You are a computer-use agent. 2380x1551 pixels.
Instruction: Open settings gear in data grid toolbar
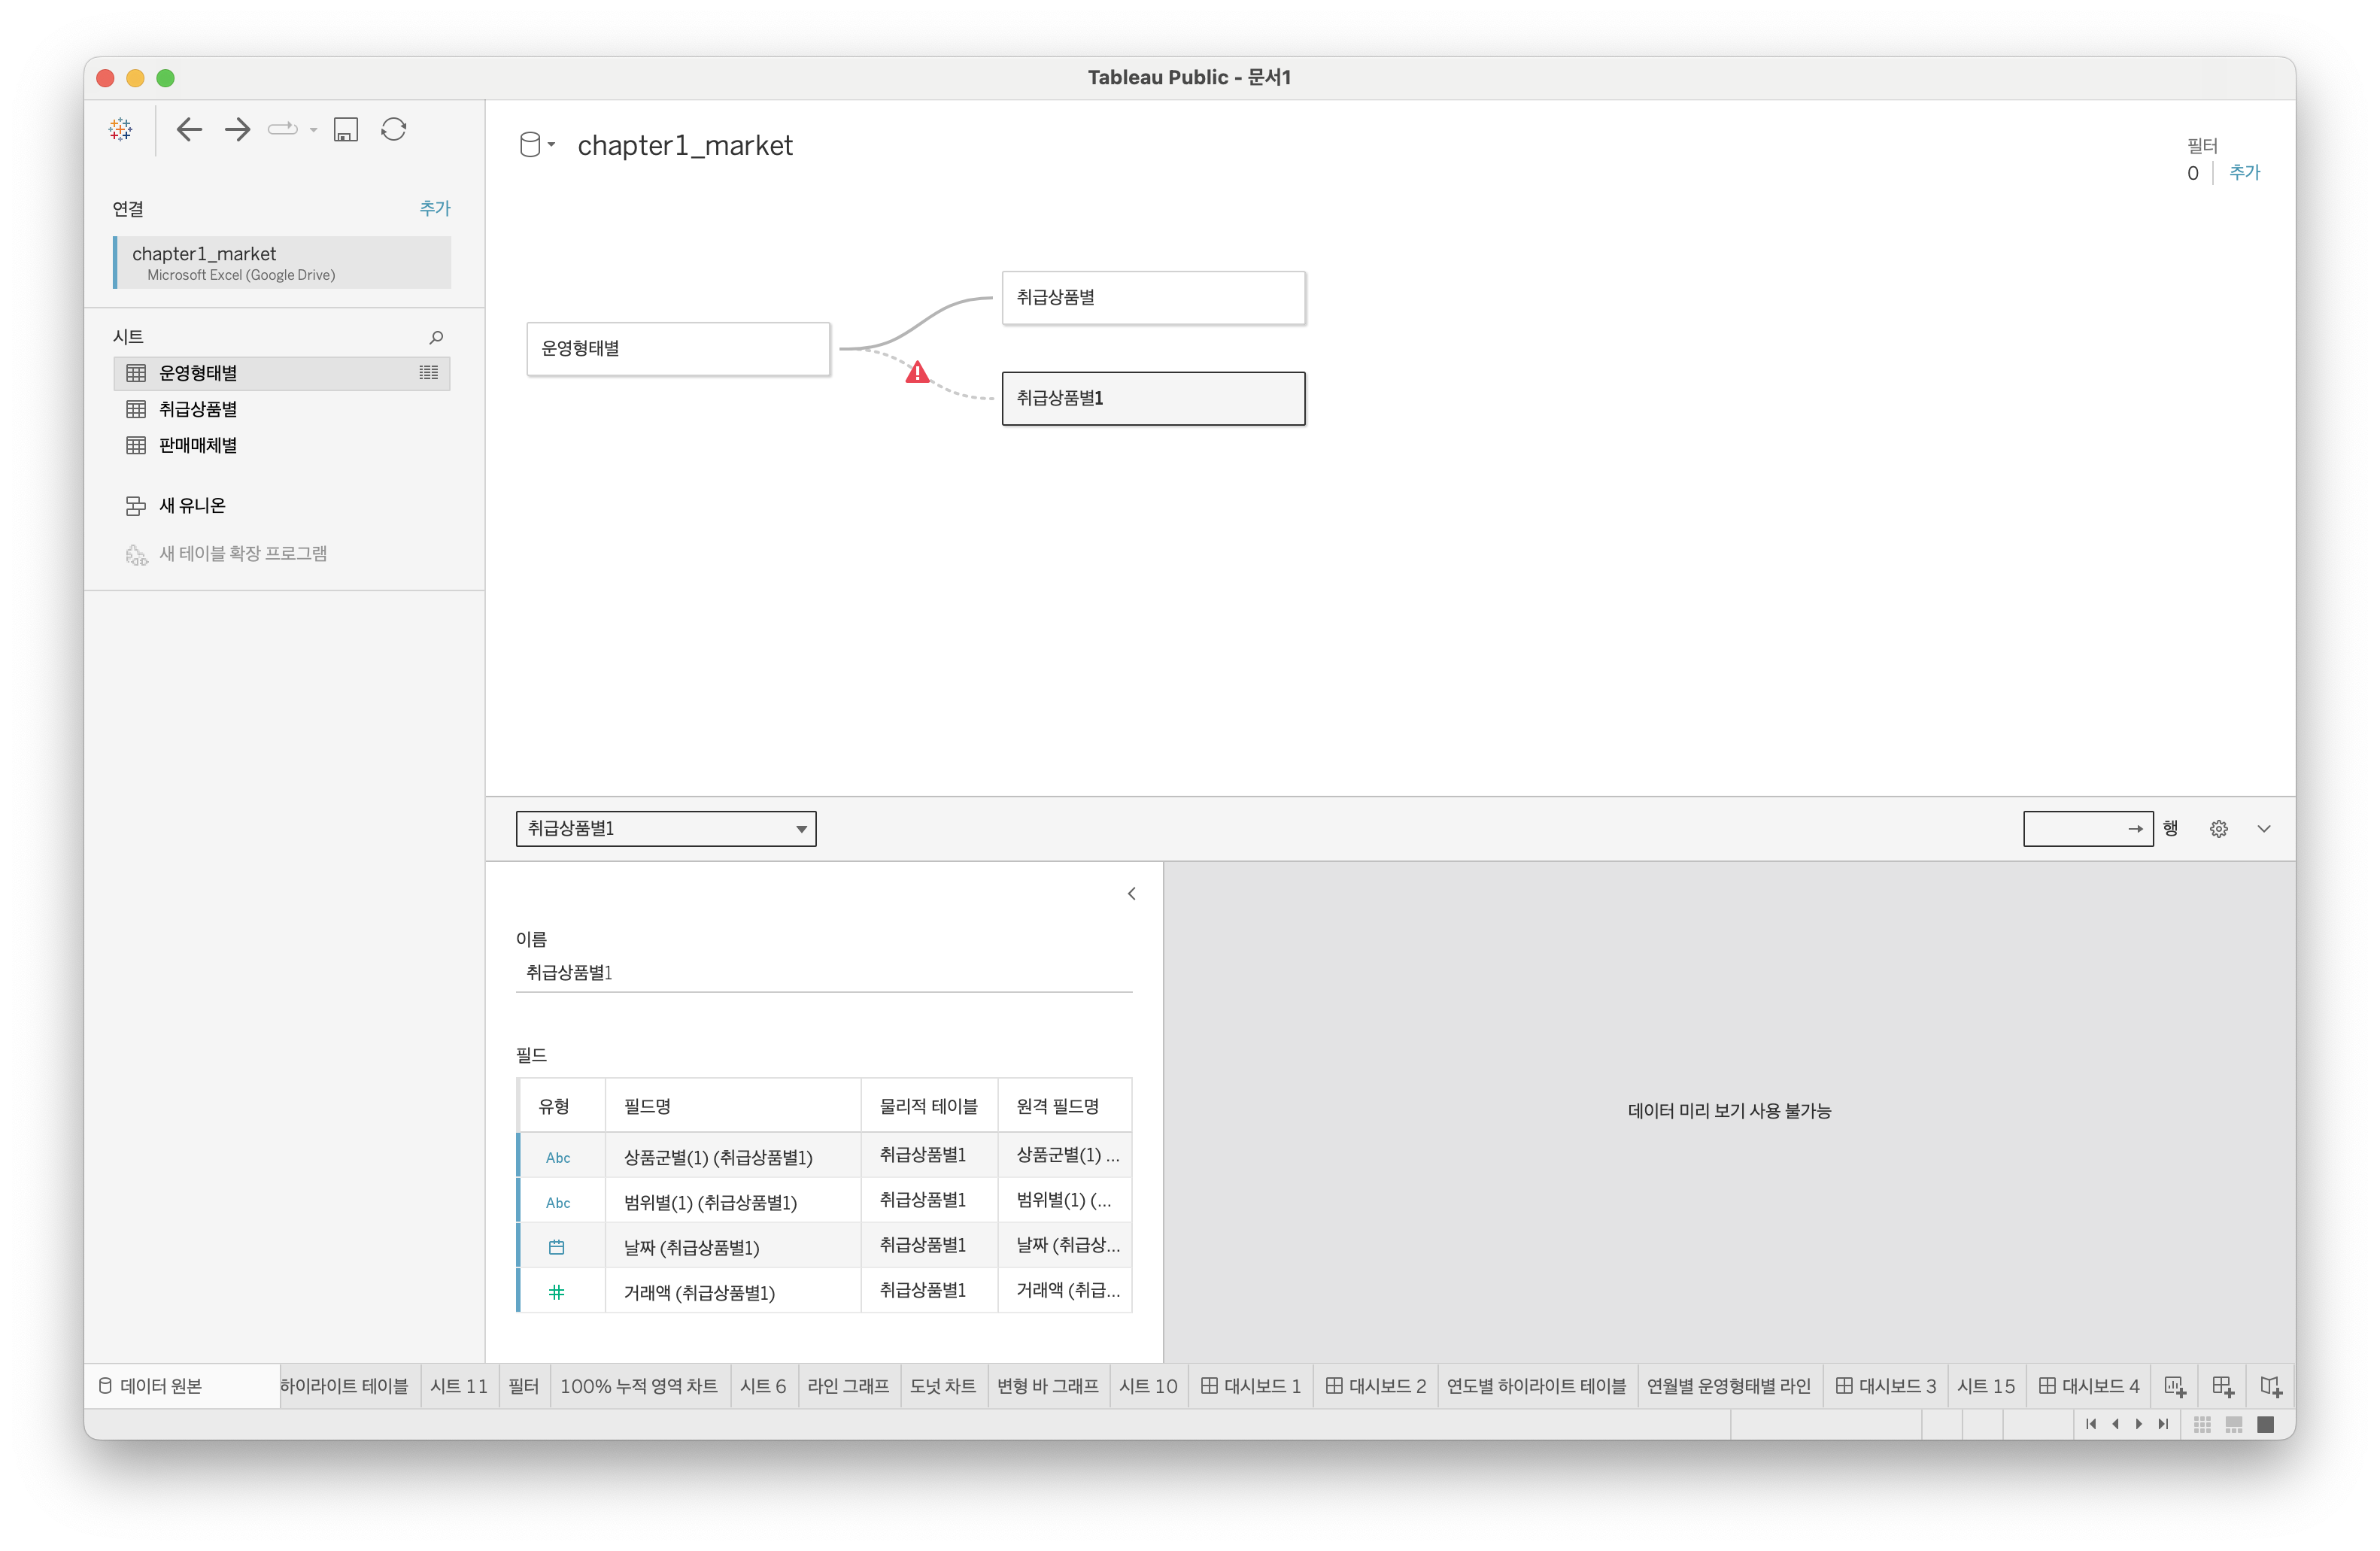2218,828
